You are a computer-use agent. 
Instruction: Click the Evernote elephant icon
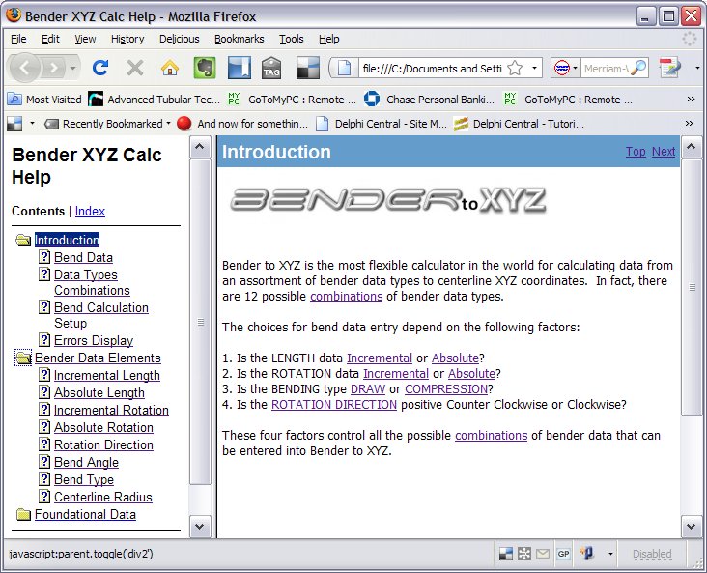pyautogui.click(x=204, y=68)
